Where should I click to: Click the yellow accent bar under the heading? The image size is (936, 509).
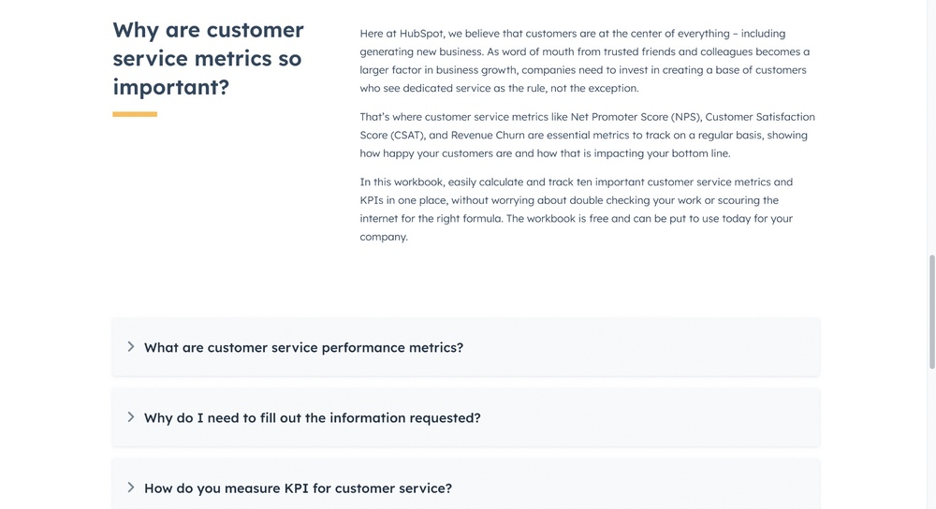point(135,114)
